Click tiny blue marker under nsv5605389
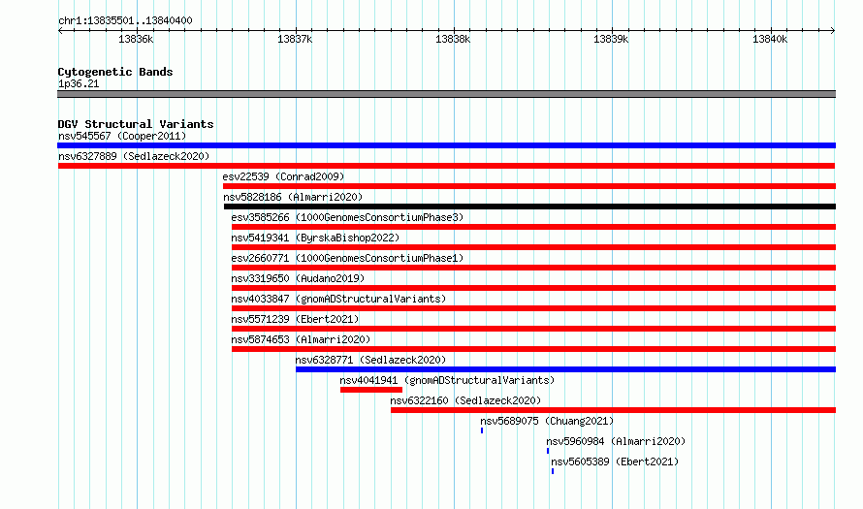Image resolution: width=863 pixels, height=509 pixels. (x=553, y=471)
